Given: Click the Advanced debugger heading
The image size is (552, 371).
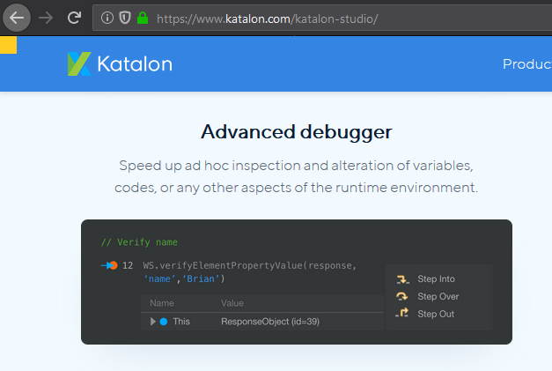Looking at the screenshot, I should pyautogui.click(x=296, y=132).
